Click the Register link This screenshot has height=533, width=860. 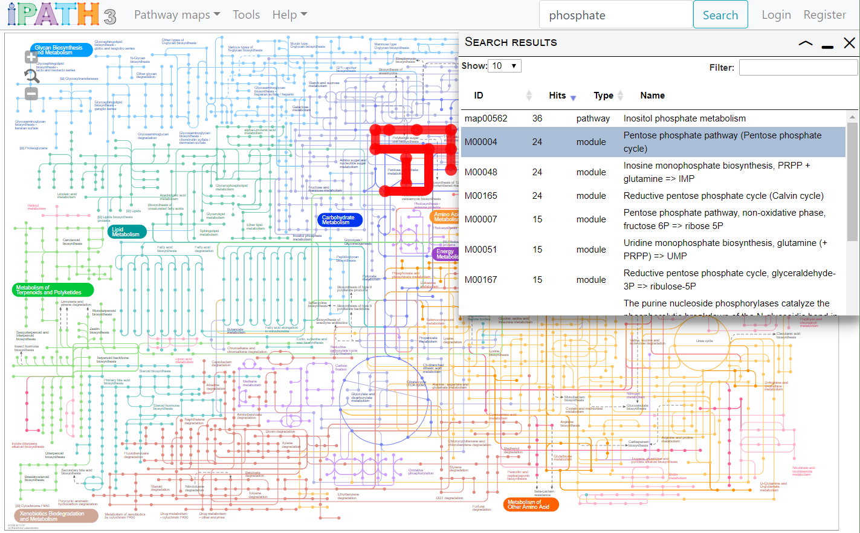click(824, 15)
